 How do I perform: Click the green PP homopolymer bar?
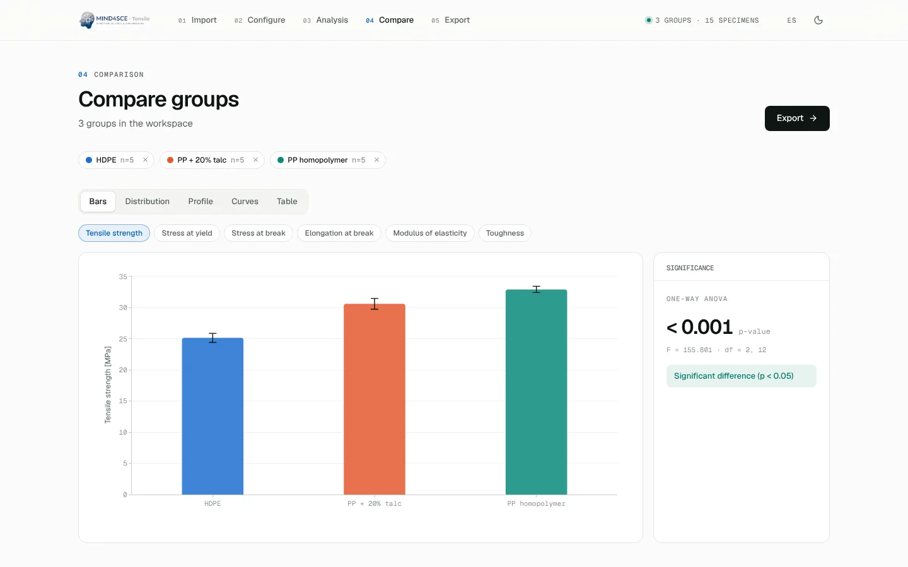537,392
